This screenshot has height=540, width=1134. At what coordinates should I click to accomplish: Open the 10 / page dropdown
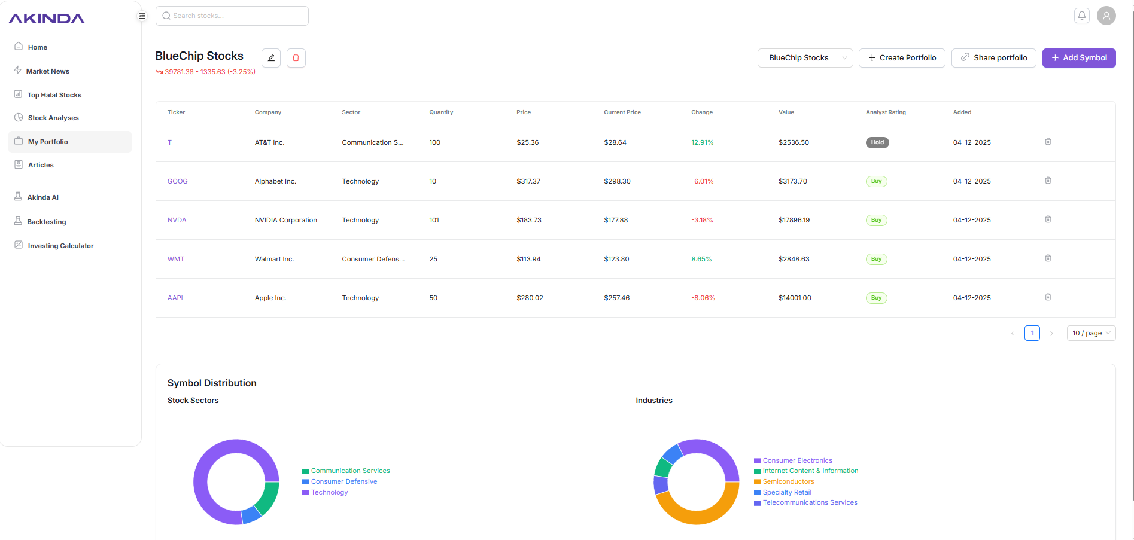[x=1090, y=333]
